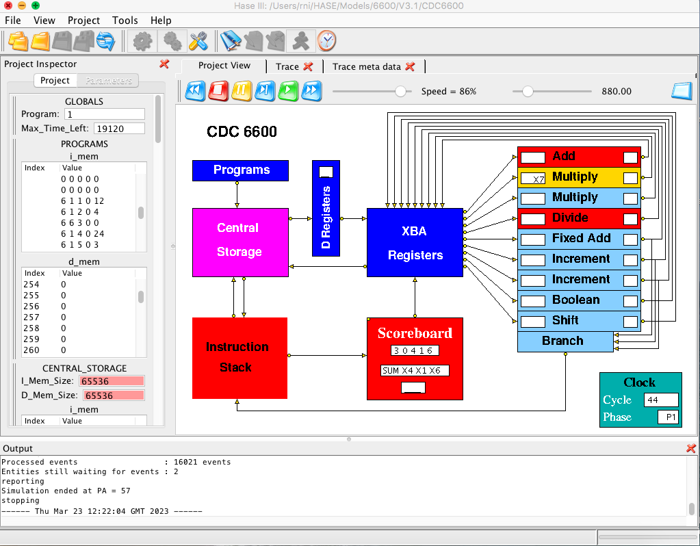Screen dimensions: 700x546
Task: Select the Branch unit block
Action: click(565, 341)
